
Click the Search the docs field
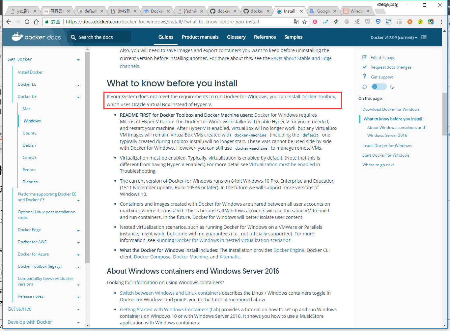pos(99,37)
